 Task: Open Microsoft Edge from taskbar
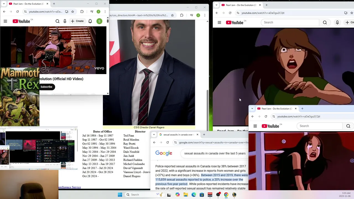194,195
